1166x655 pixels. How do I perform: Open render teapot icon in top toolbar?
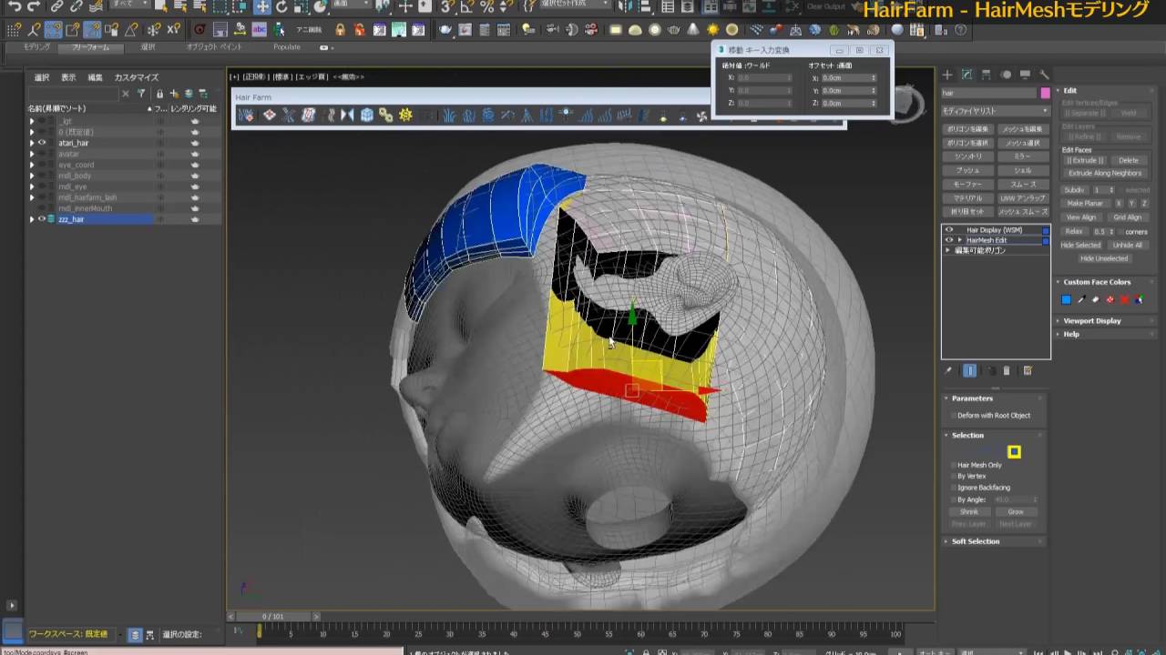[445, 29]
